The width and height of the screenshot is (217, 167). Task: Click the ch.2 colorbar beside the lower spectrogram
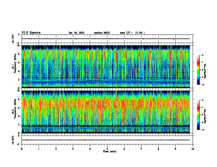click(x=198, y=115)
